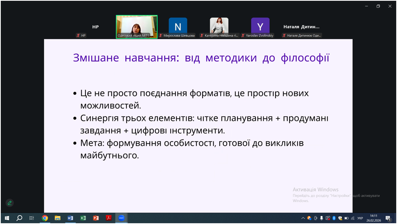Open Excel from the taskbar
Viewport: 397px width, 224px height.
click(83, 218)
